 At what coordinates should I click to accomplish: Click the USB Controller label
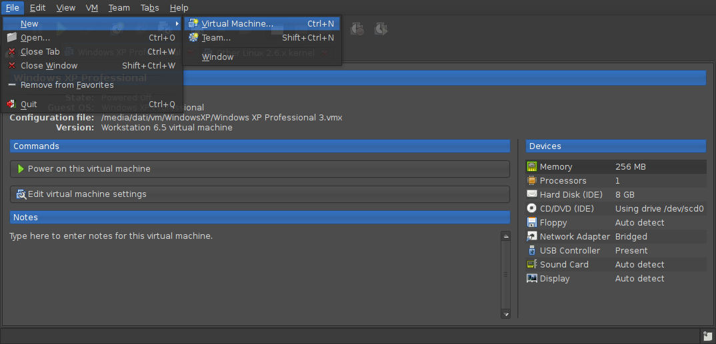pos(570,251)
